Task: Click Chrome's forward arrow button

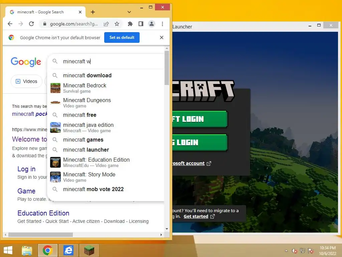Action: click(21, 24)
